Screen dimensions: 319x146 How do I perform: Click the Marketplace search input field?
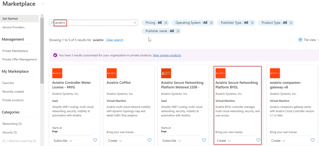(93, 23)
